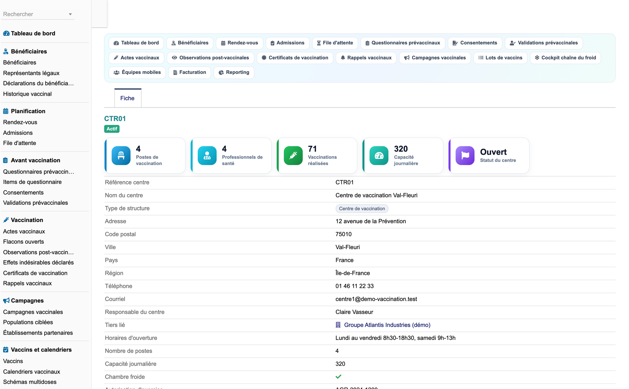Click the Vaccination syringe icon in sidebar
This screenshot has width=629, height=389.
pyautogui.click(x=6, y=220)
